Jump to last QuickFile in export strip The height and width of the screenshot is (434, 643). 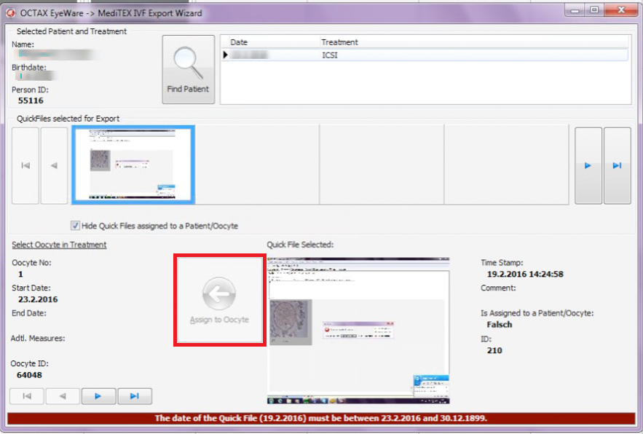pos(618,166)
